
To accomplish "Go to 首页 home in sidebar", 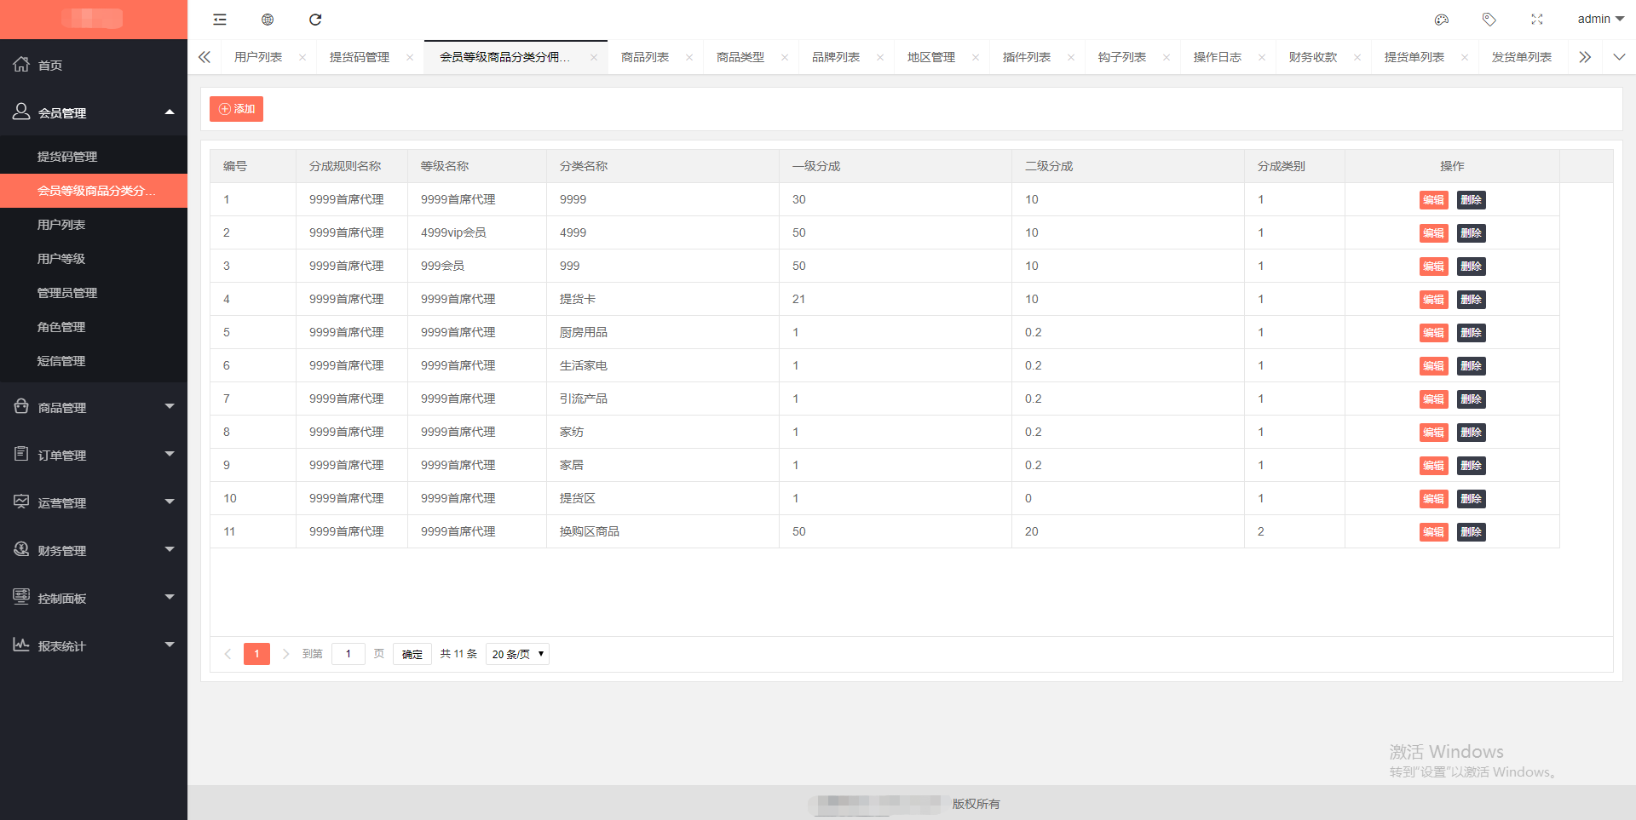I will point(94,65).
